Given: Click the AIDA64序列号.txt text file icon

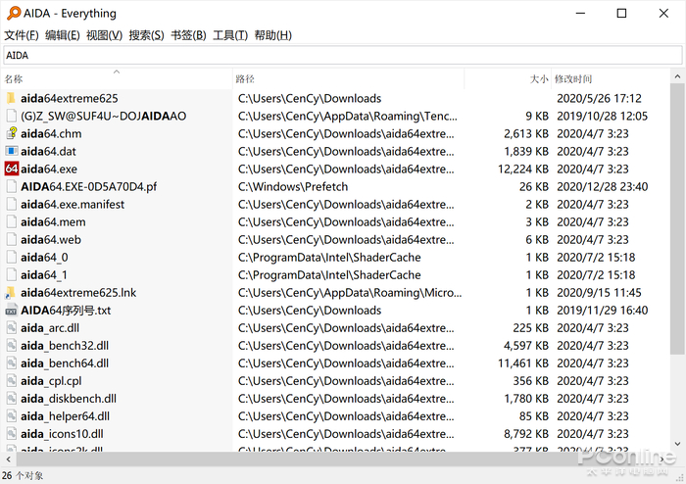Looking at the screenshot, I should pos(12,311).
